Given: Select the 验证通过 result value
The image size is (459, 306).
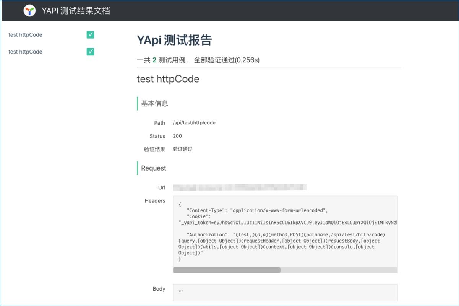Looking at the screenshot, I should pyautogui.click(x=183, y=149).
